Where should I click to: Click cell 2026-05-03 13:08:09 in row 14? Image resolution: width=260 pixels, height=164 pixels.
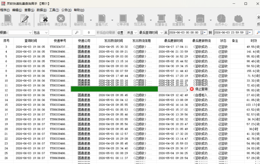pos(173,100)
